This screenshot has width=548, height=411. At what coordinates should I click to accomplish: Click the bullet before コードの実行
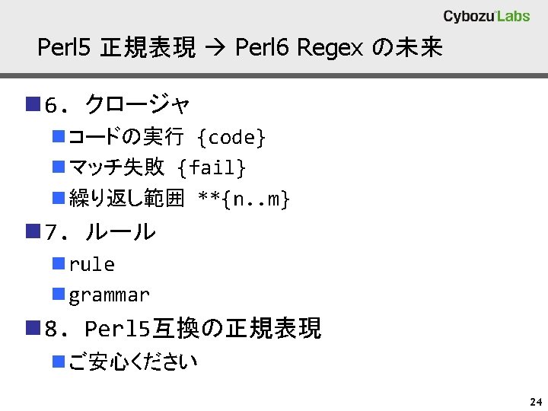point(59,137)
